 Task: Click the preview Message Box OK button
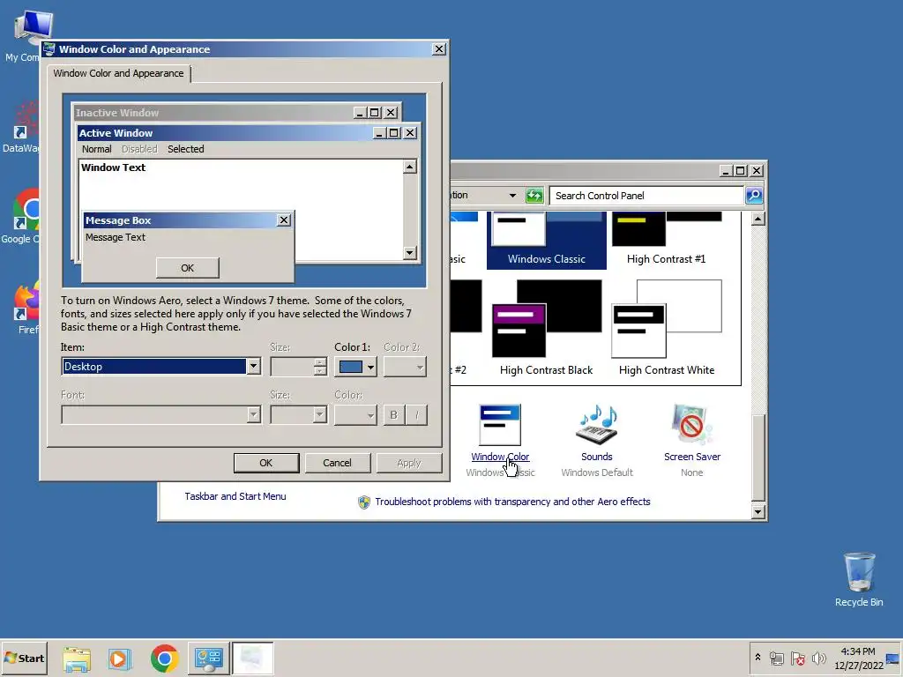pyautogui.click(x=187, y=268)
